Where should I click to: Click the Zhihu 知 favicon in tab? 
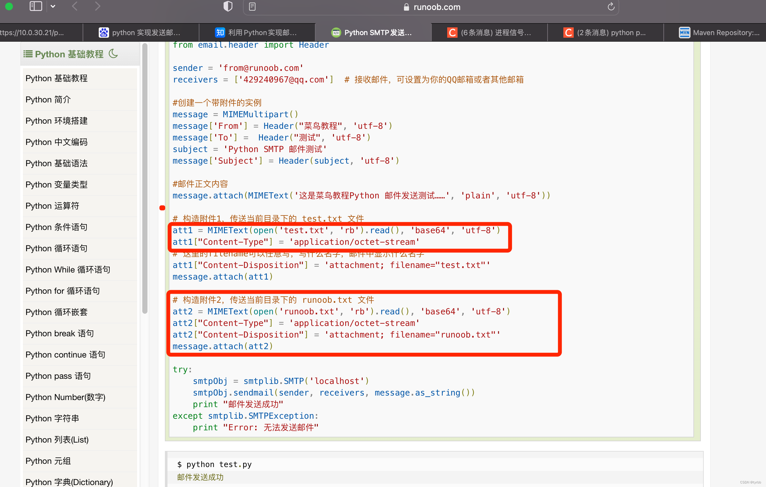[220, 33]
